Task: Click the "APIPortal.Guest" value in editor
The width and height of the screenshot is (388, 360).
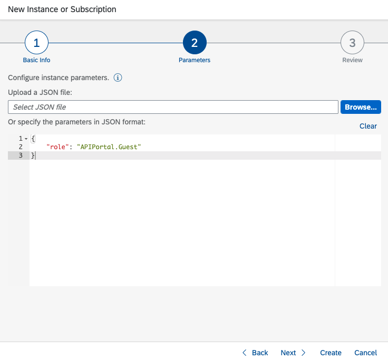Action: [x=109, y=147]
